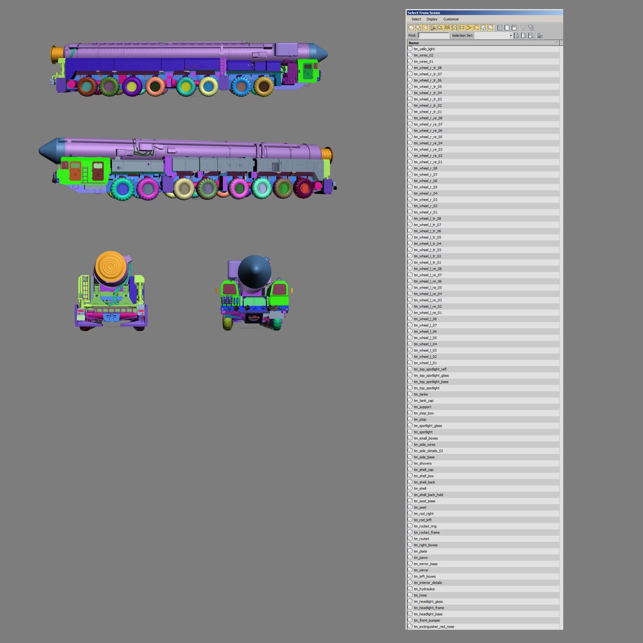The height and width of the screenshot is (643, 643).
Task: Click the Display Bones icon
Action: click(x=469, y=27)
